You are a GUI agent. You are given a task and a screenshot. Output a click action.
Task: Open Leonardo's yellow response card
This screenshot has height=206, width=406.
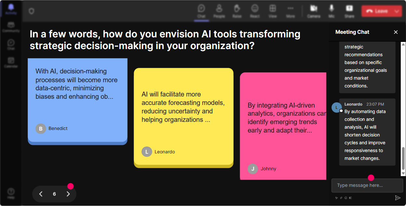tap(183, 118)
